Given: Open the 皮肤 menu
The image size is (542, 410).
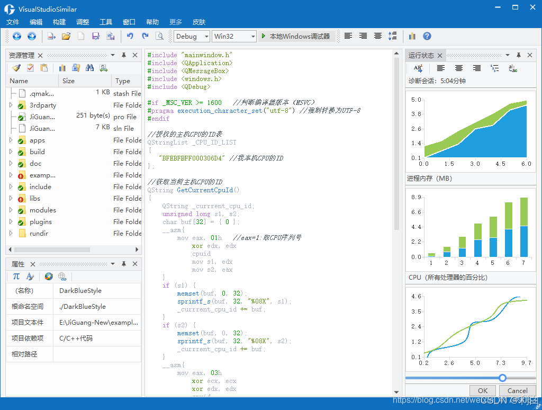Looking at the screenshot, I should [199, 22].
